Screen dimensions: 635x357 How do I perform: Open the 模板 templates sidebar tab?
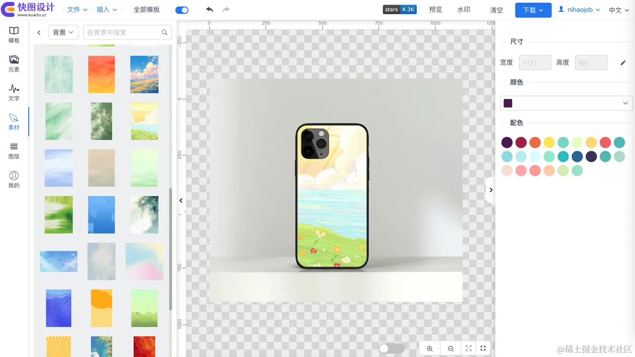pyautogui.click(x=14, y=35)
